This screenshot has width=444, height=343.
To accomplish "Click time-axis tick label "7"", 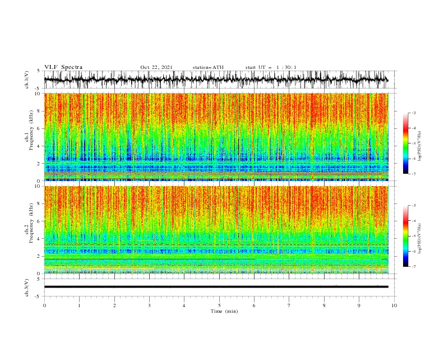I will 289,305.
